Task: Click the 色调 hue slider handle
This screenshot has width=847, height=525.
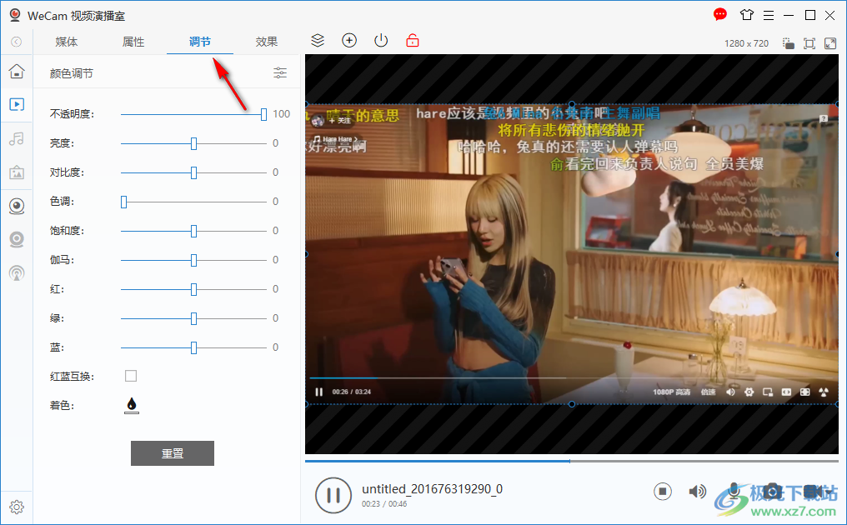Action: (123, 202)
